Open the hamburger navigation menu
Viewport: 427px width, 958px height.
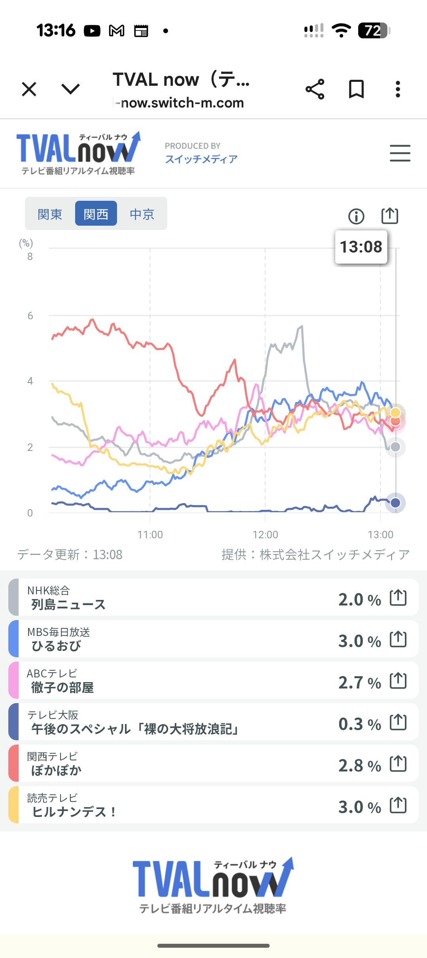point(400,153)
